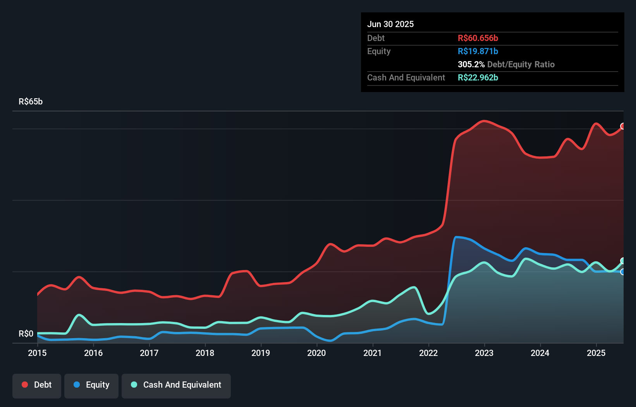The width and height of the screenshot is (636, 407).
Task: Click the red Debt legend dot
Action: click(x=24, y=385)
